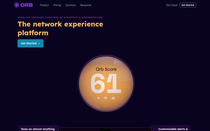This screenshot has width=210, height=131.
Task: Click the lightning bolt icon in the orb
Action: (x=99, y=98)
